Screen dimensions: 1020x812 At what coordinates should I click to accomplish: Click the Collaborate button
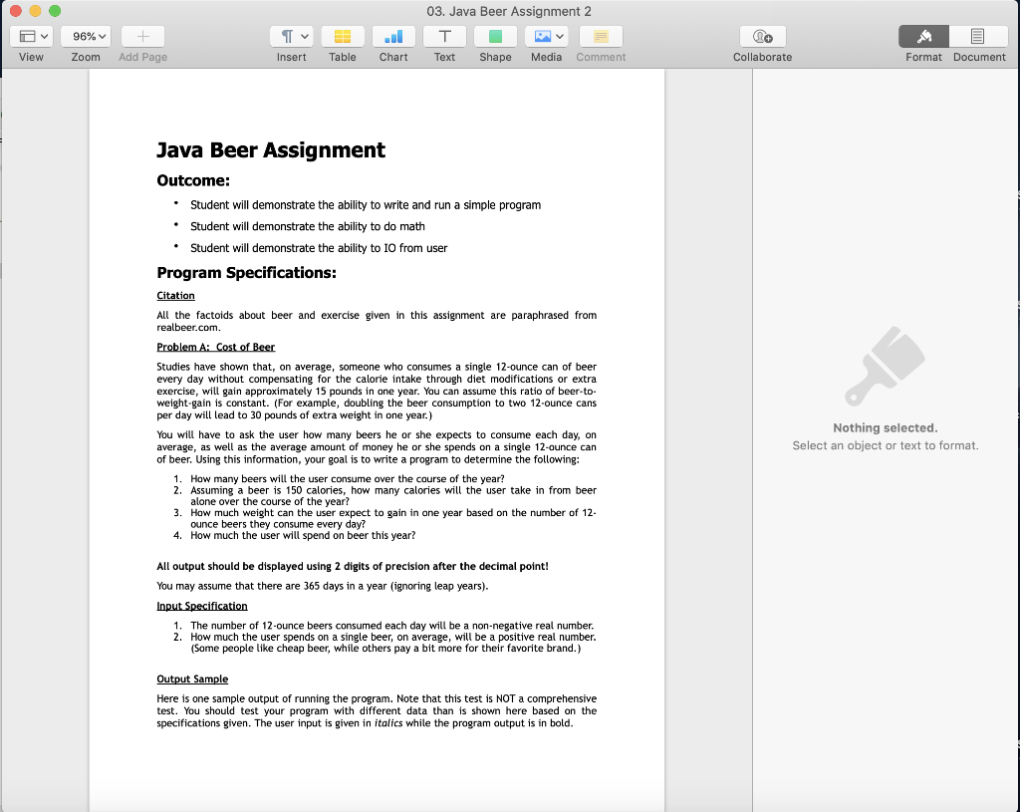tap(761, 37)
